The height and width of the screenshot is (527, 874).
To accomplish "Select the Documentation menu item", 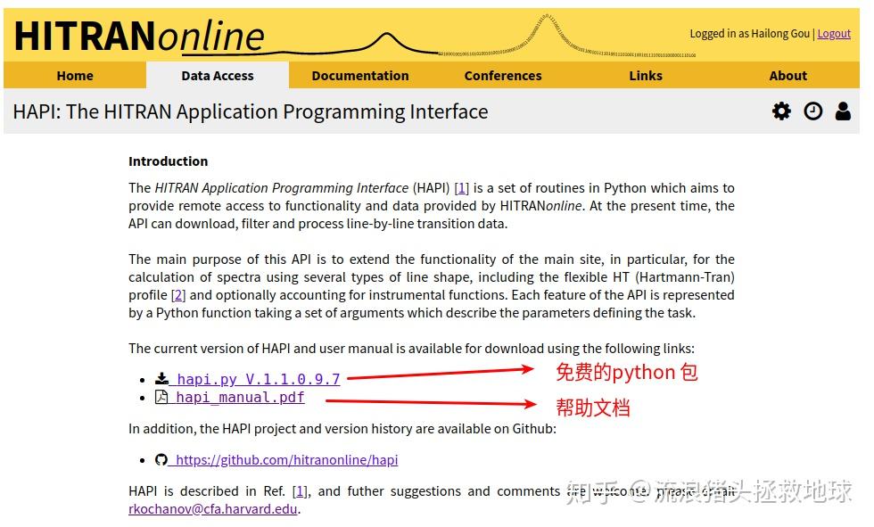I will (x=360, y=76).
